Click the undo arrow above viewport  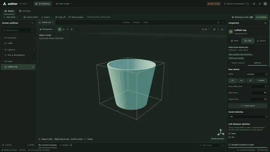coord(218,22)
